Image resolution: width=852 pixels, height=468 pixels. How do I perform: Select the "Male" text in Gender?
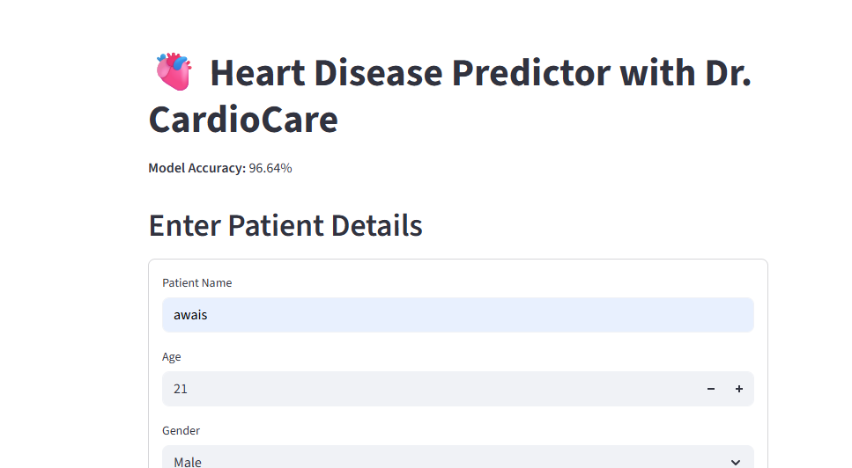pyautogui.click(x=188, y=462)
